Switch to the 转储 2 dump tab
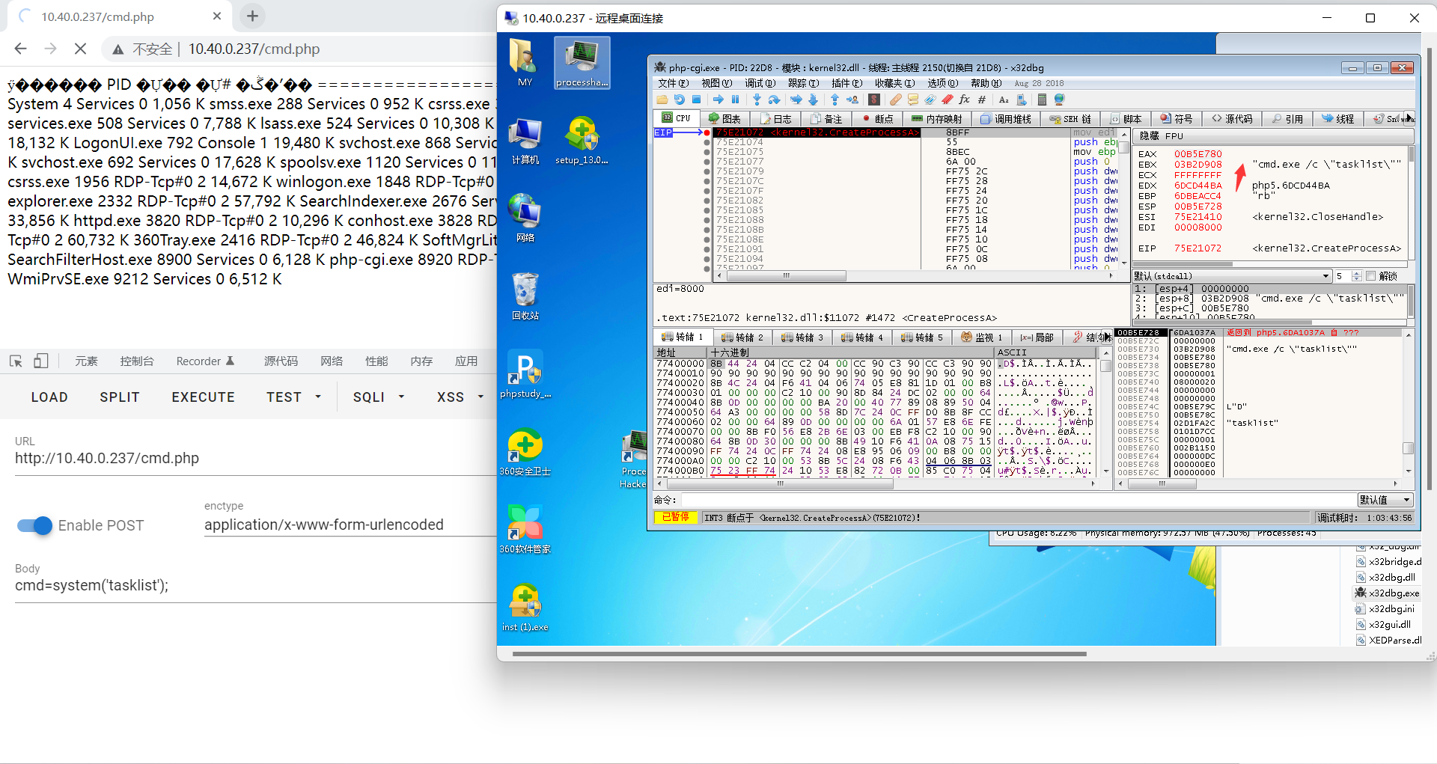This screenshot has height=764, width=1437. pyautogui.click(x=742, y=337)
